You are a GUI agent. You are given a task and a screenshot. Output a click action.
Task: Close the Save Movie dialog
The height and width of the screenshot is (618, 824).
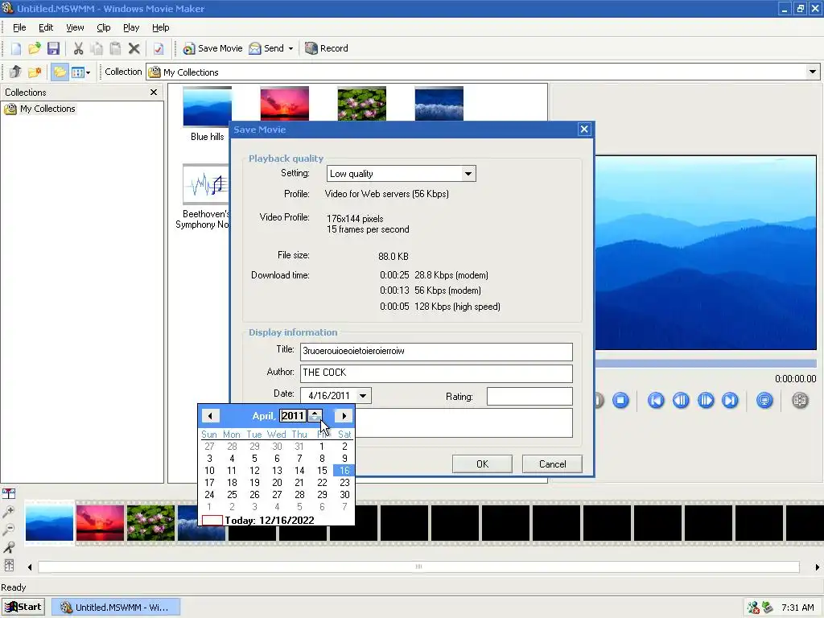coord(584,130)
